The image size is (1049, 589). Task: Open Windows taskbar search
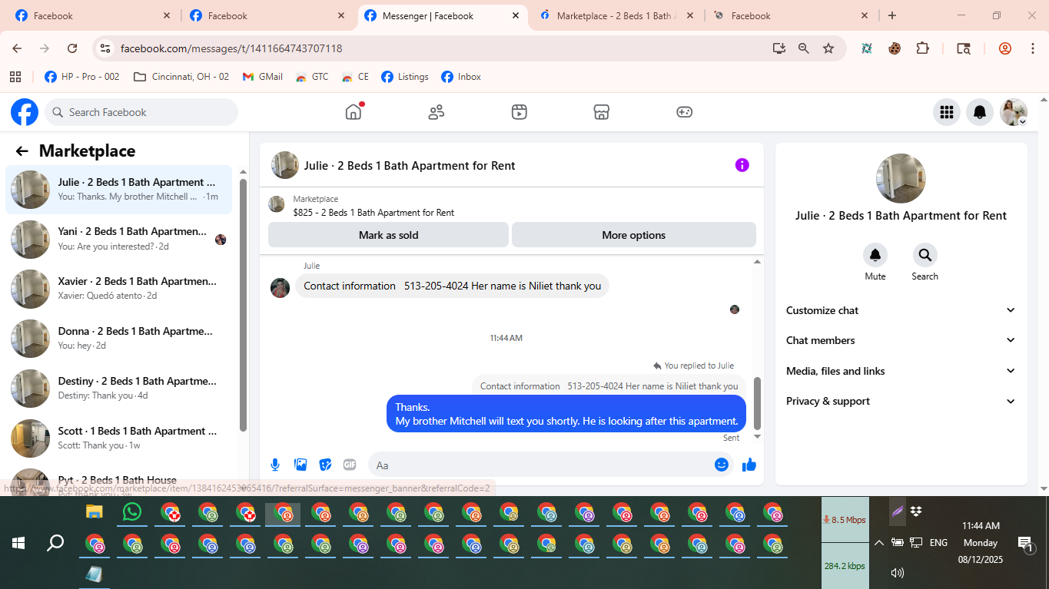click(55, 544)
